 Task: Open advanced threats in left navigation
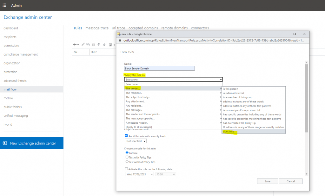[15, 81]
